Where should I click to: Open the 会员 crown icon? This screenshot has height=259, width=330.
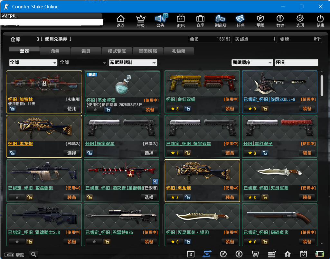(x=141, y=21)
